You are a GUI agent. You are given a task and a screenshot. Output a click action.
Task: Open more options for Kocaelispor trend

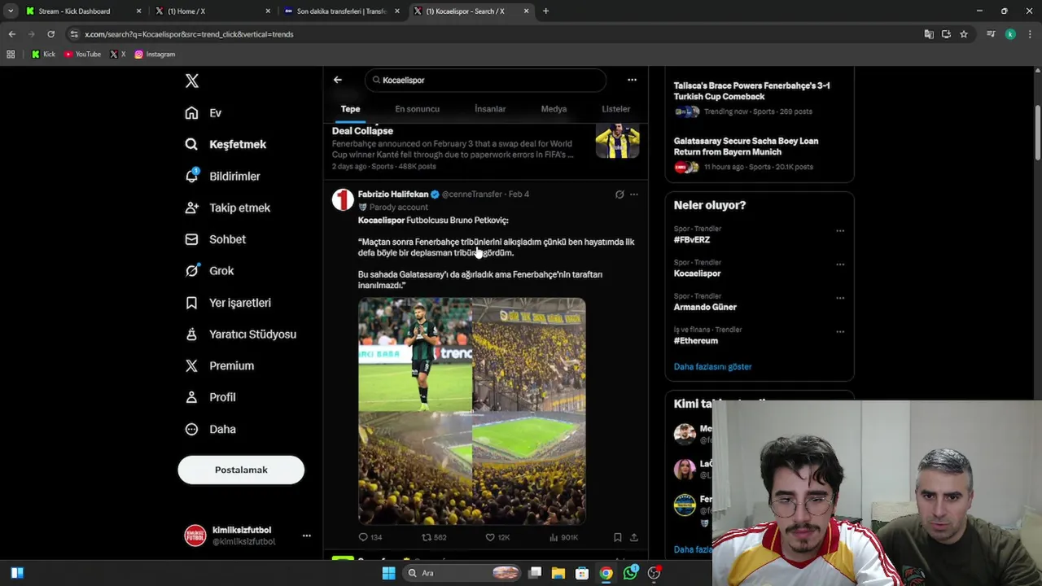pyautogui.click(x=840, y=265)
